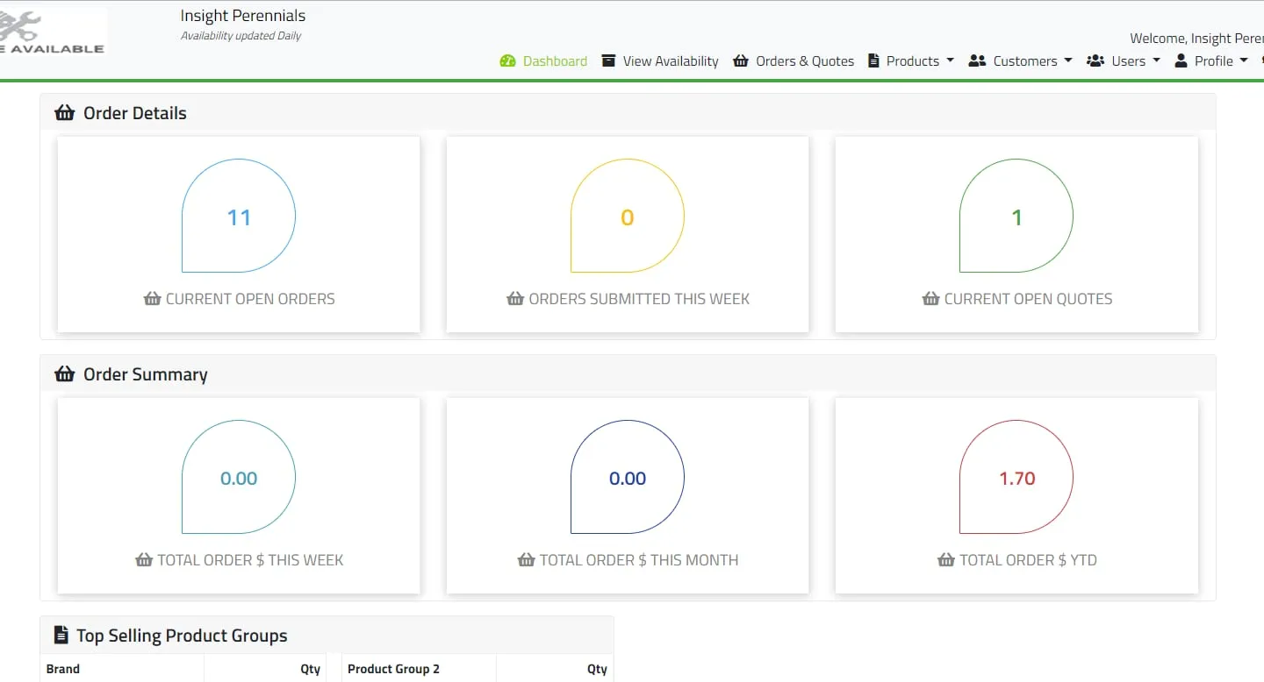Image resolution: width=1264 pixels, height=682 pixels.
Task: Click the Brand column header
Action: [63, 669]
